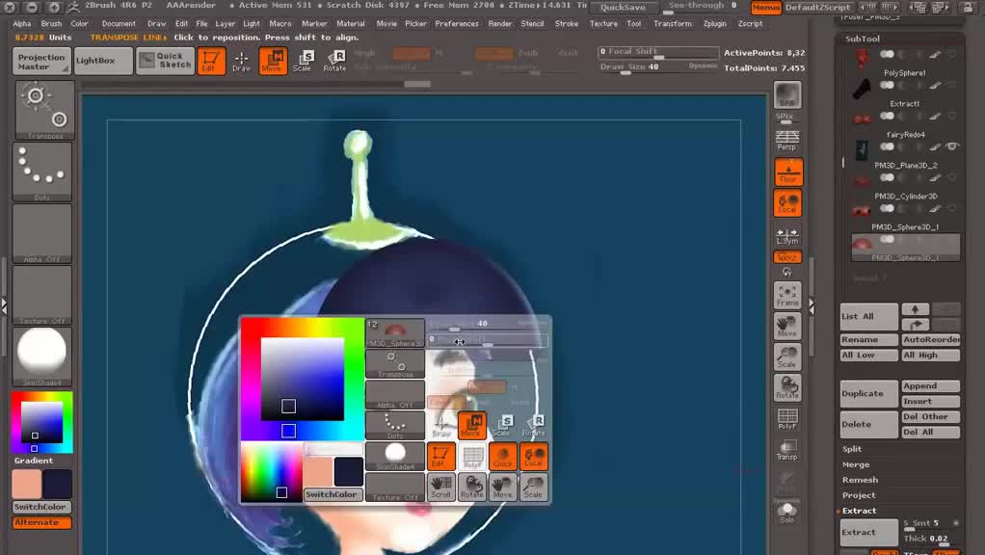Collapse the SubTool panel header
This screenshot has height=555, width=985.
pos(862,39)
